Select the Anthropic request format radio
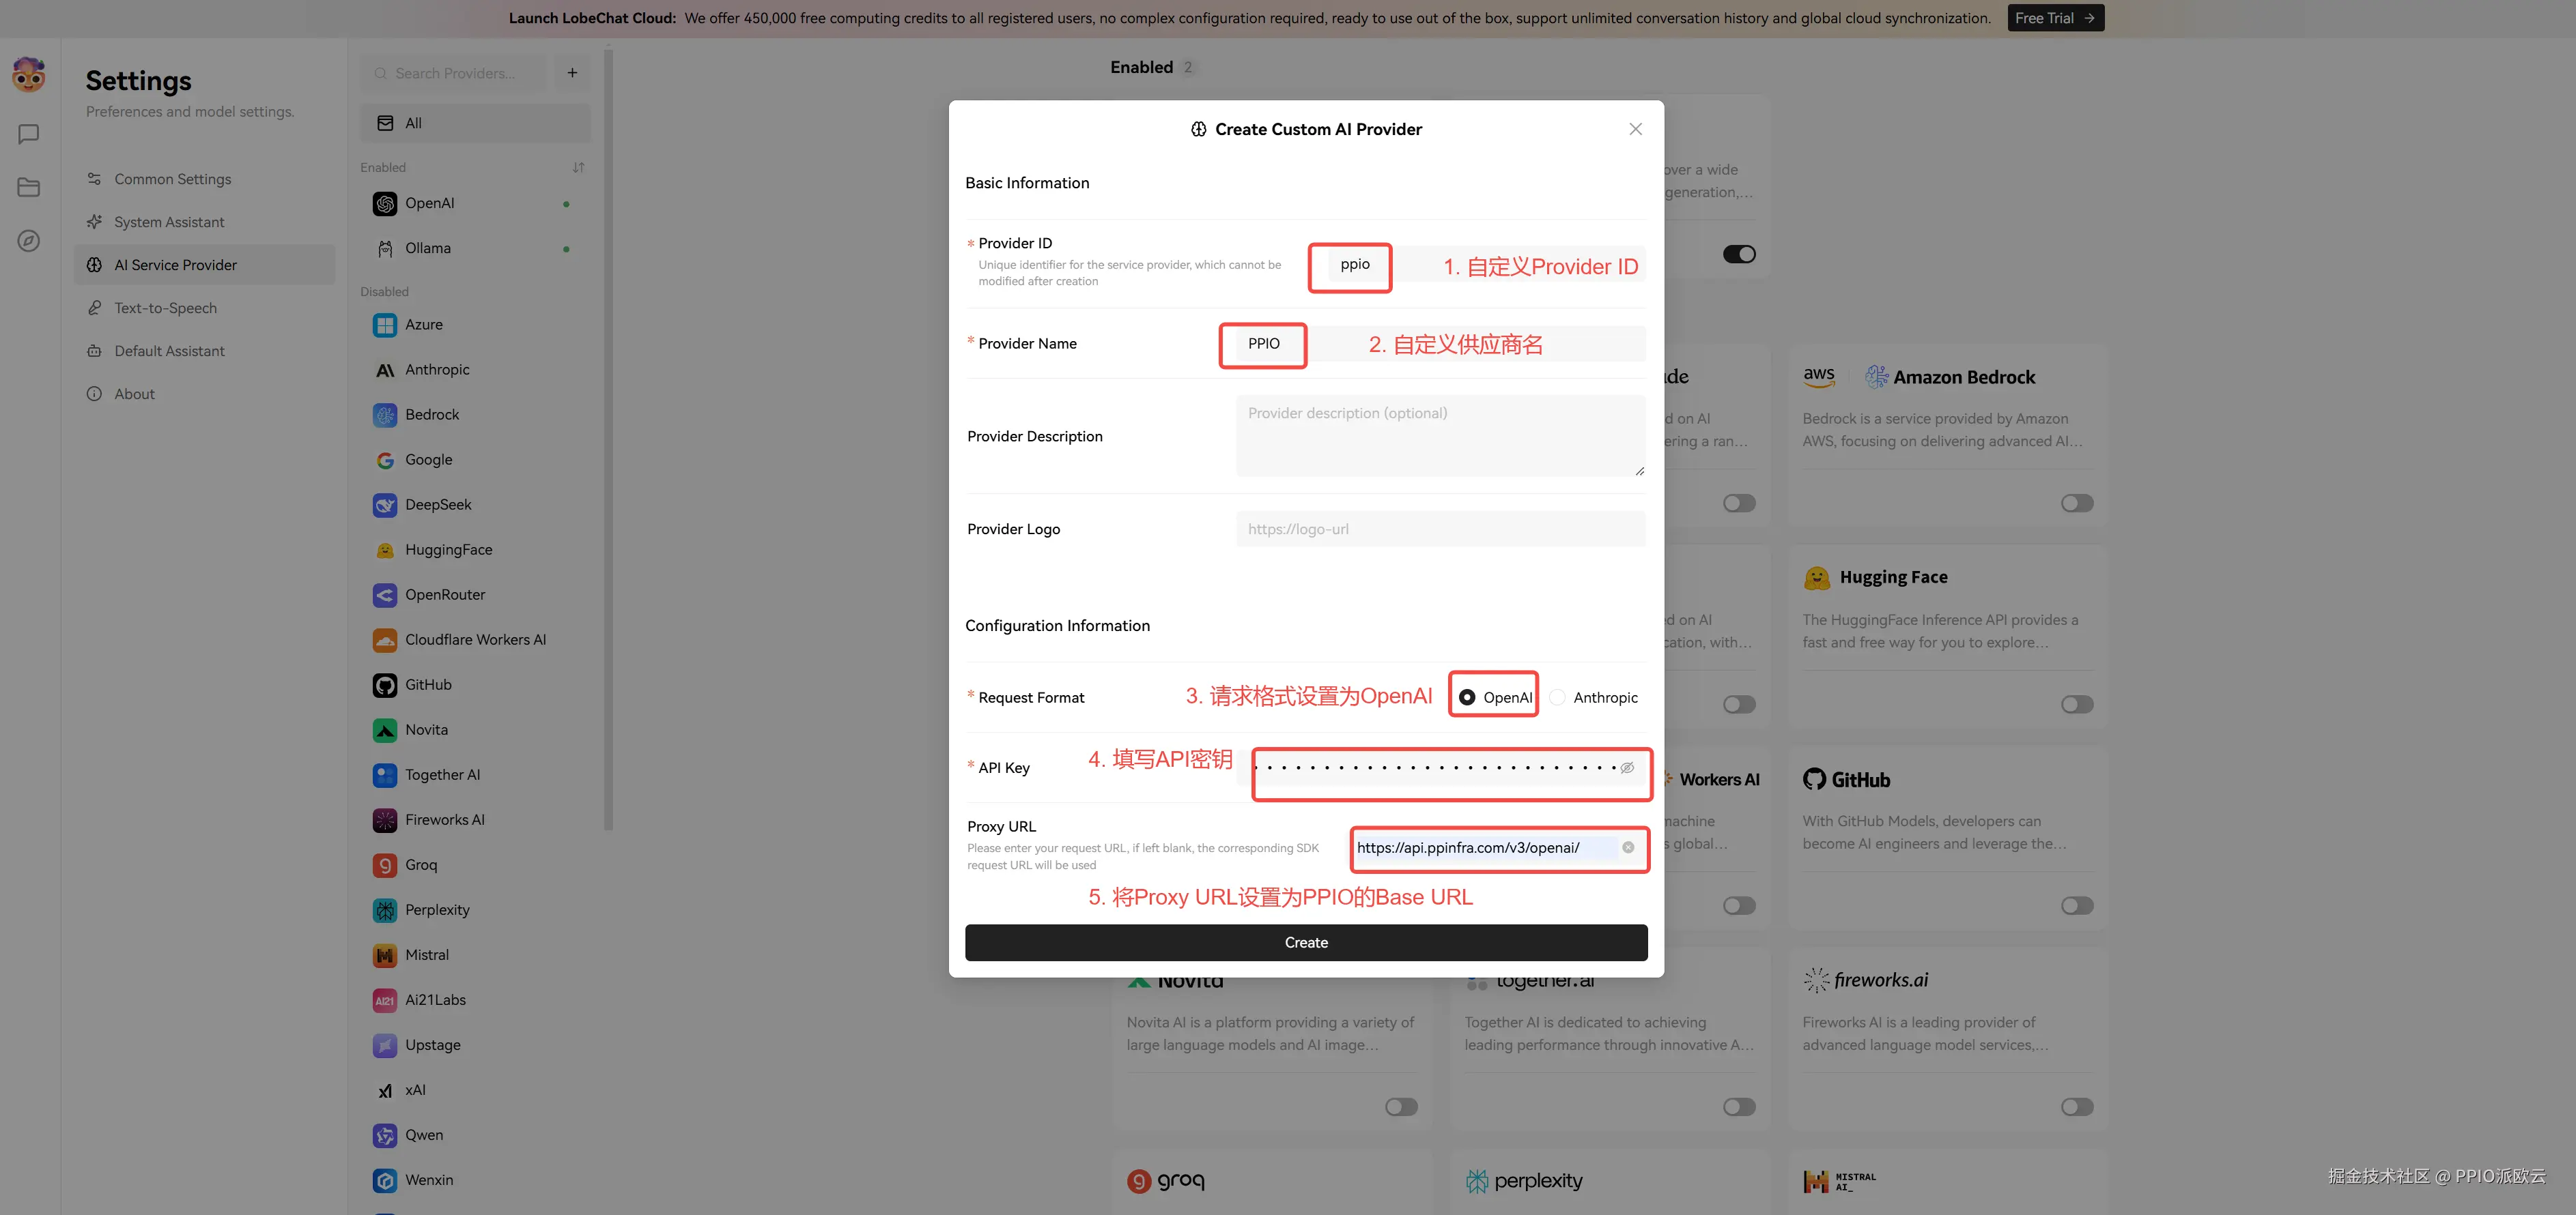The width and height of the screenshot is (2576, 1215). (x=1558, y=697)
